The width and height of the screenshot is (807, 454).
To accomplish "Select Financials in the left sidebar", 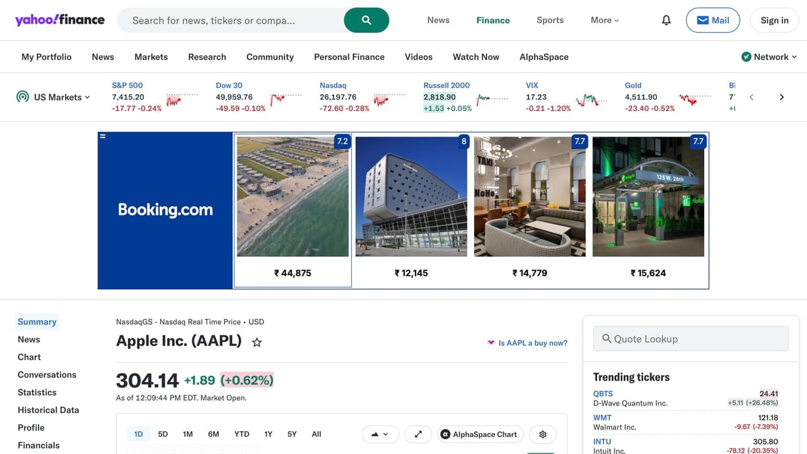I will (x=38, y=445).
